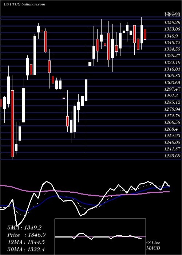Click the 1316.01 price axis label

pos(172,69)
